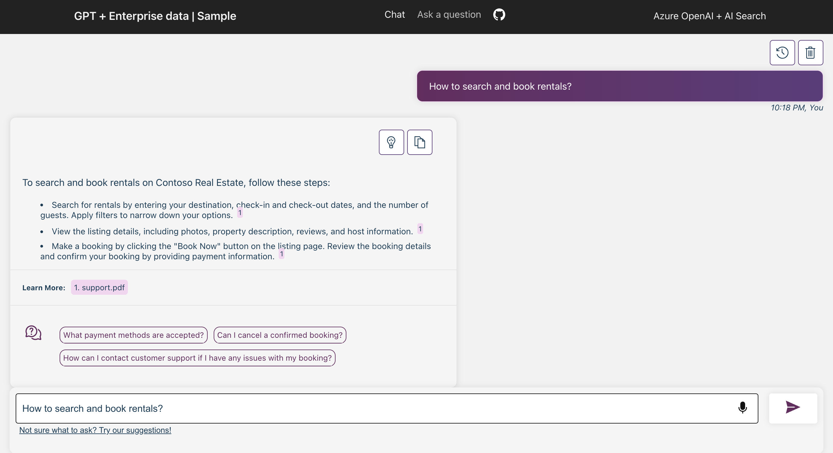Open the GitHub repository icon

click(499, 15)
